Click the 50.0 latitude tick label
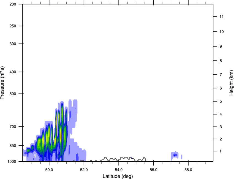234x179 pixels. click(49, 170)
